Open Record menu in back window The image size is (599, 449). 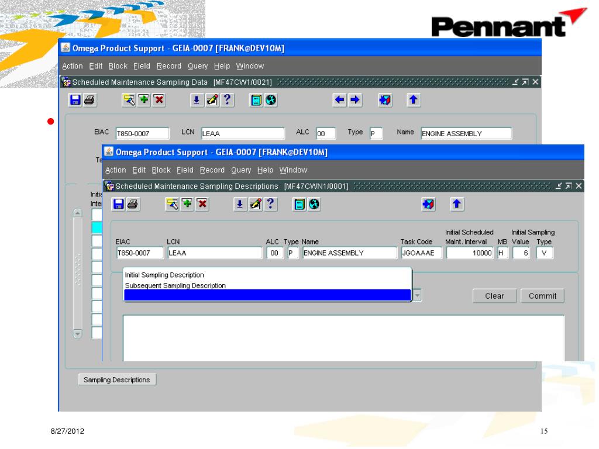tap(169, 66)
